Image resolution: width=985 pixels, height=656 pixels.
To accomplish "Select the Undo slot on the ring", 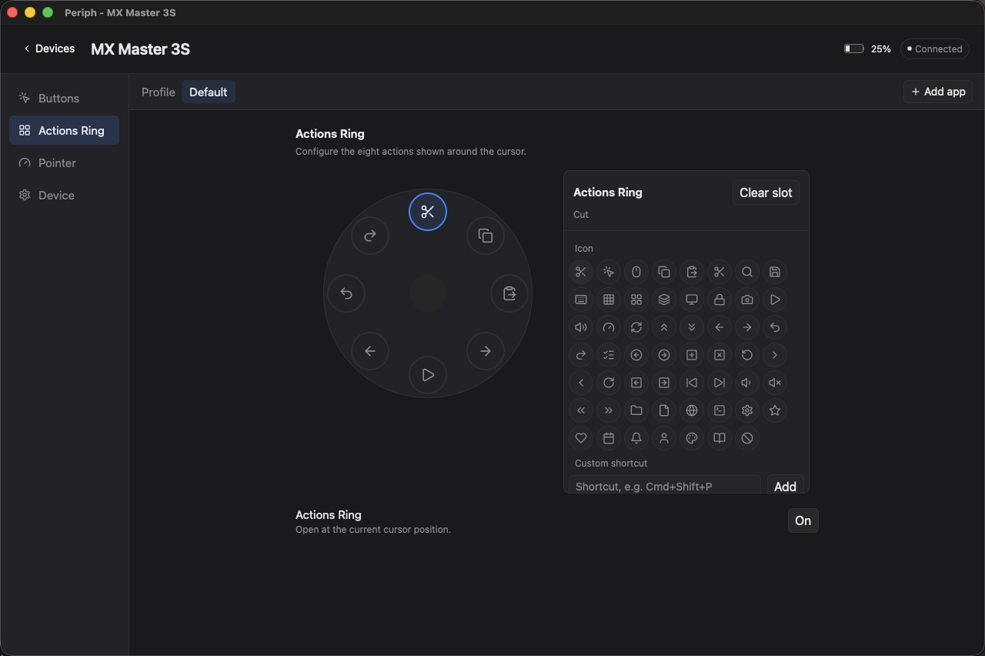I will click(x=346, y=293).
